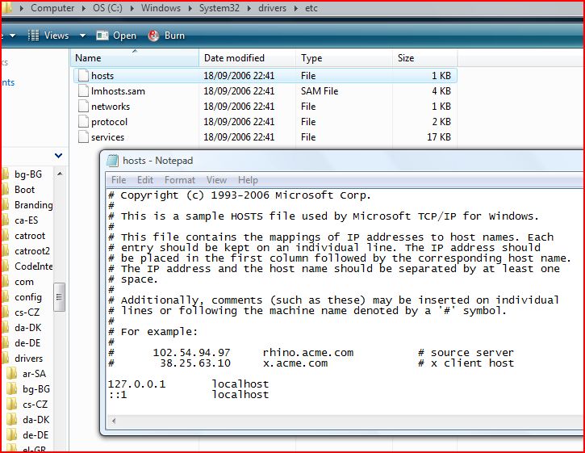Expand arrow after Computer breadcrumb
The width and height of the screenshot is (585, 453).
tap(84, 8)
